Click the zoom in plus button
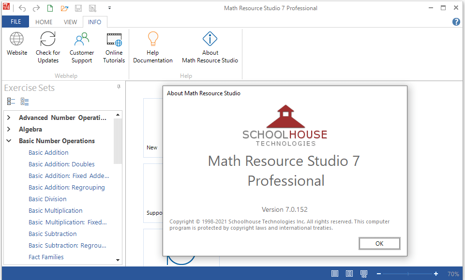The height and width of the screenshot is (280, 465). pos(436,274)
